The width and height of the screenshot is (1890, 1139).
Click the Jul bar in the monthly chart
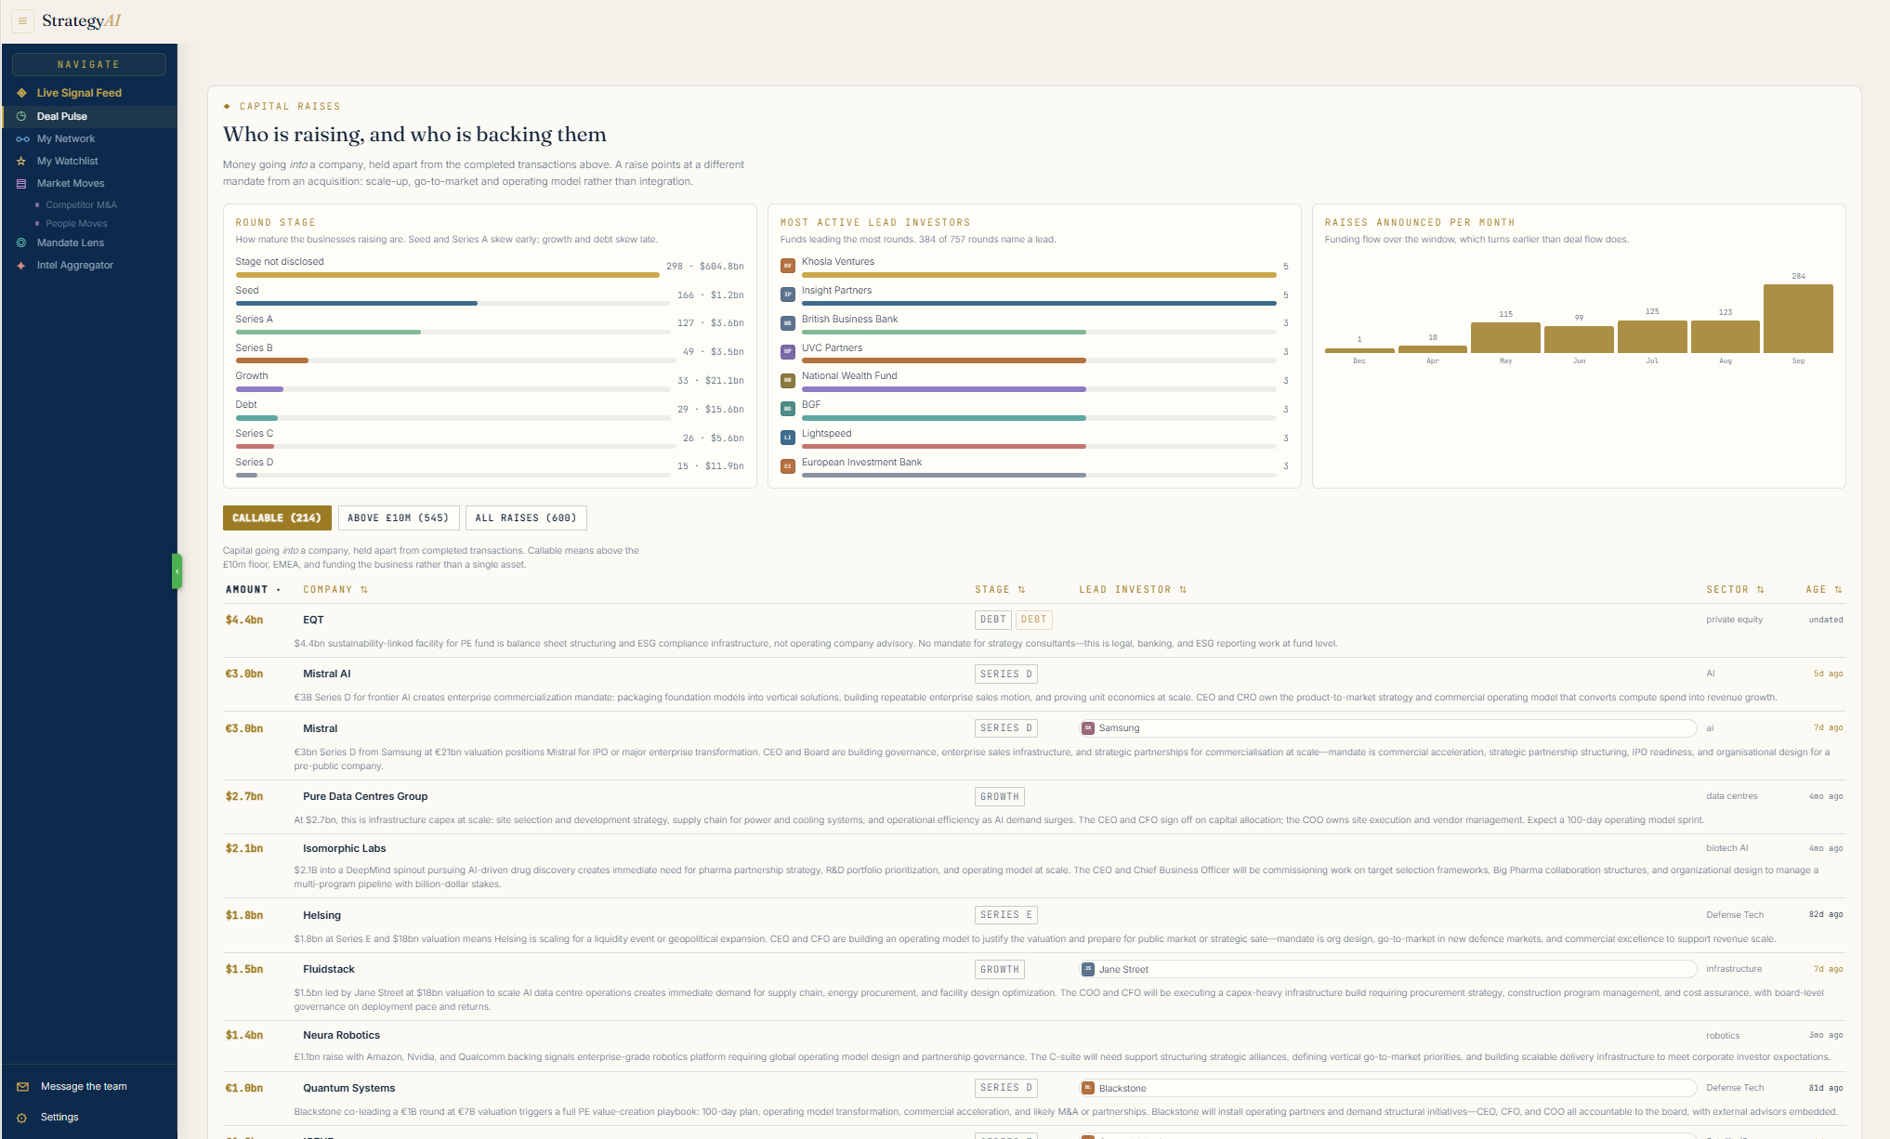click(1652, 337)
